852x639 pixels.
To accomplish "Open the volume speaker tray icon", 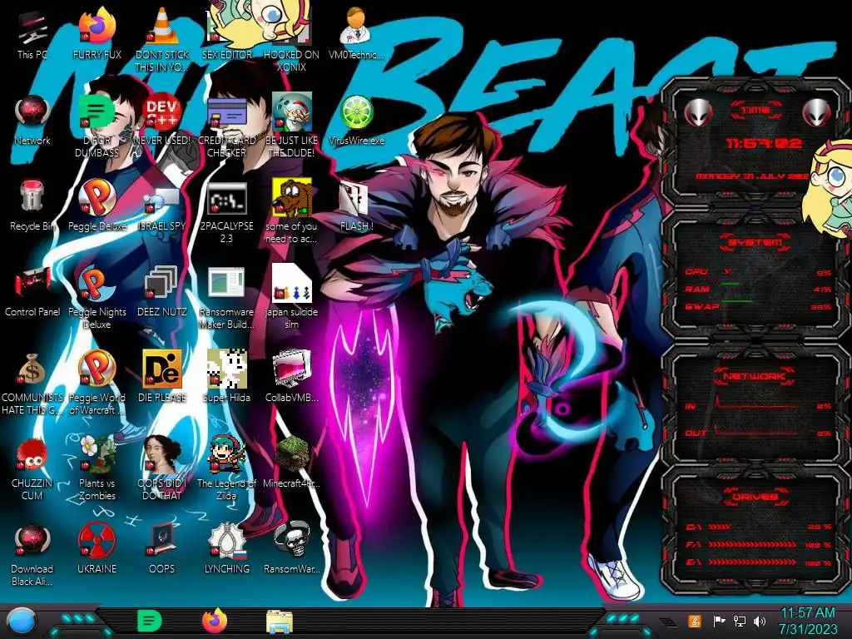I will click(x=760, y=621).
